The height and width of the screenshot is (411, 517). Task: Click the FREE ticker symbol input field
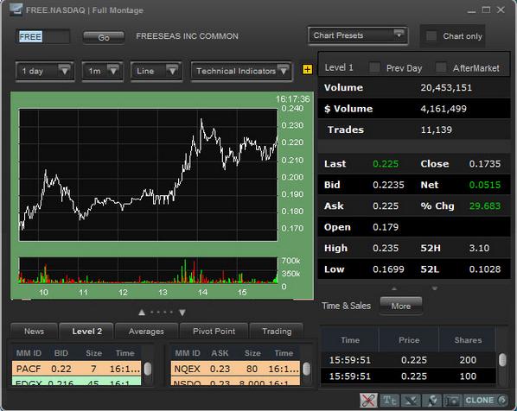43,36
